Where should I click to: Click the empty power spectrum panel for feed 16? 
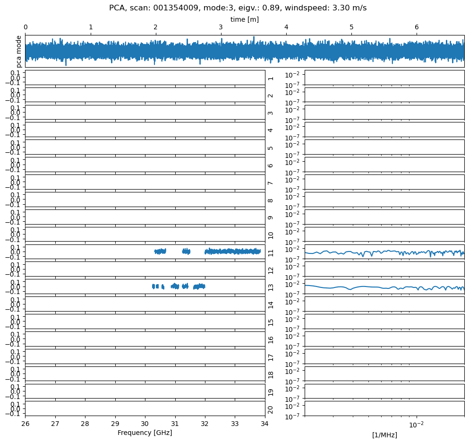pos(384,339)
